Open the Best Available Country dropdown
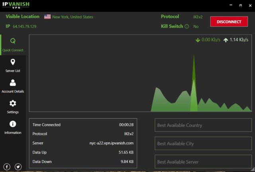This screenshot has width=255, height=172. 203,125
